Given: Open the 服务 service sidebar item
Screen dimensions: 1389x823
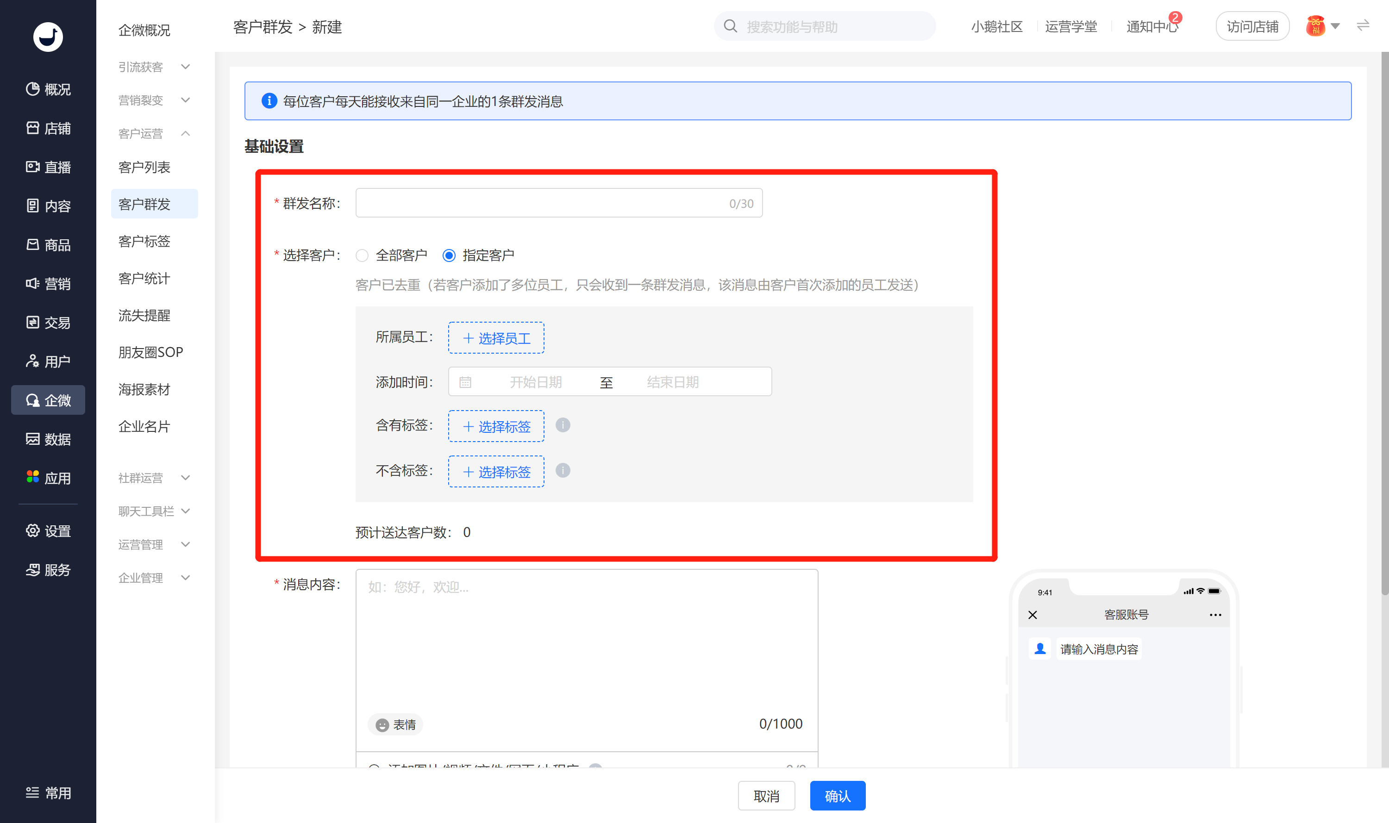Looking at the screenshot, I should pos(48,569).
